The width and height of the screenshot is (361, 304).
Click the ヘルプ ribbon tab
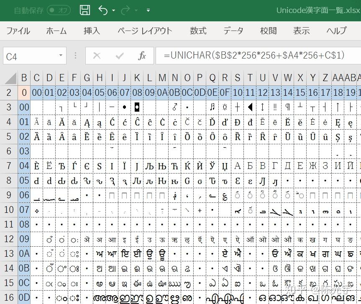pyautogui.click(x=336, y=31)
